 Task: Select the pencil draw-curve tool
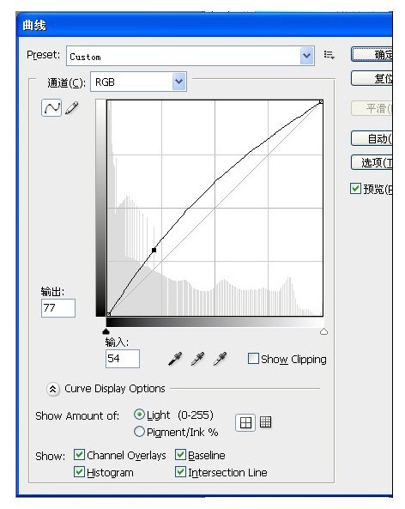72,108
